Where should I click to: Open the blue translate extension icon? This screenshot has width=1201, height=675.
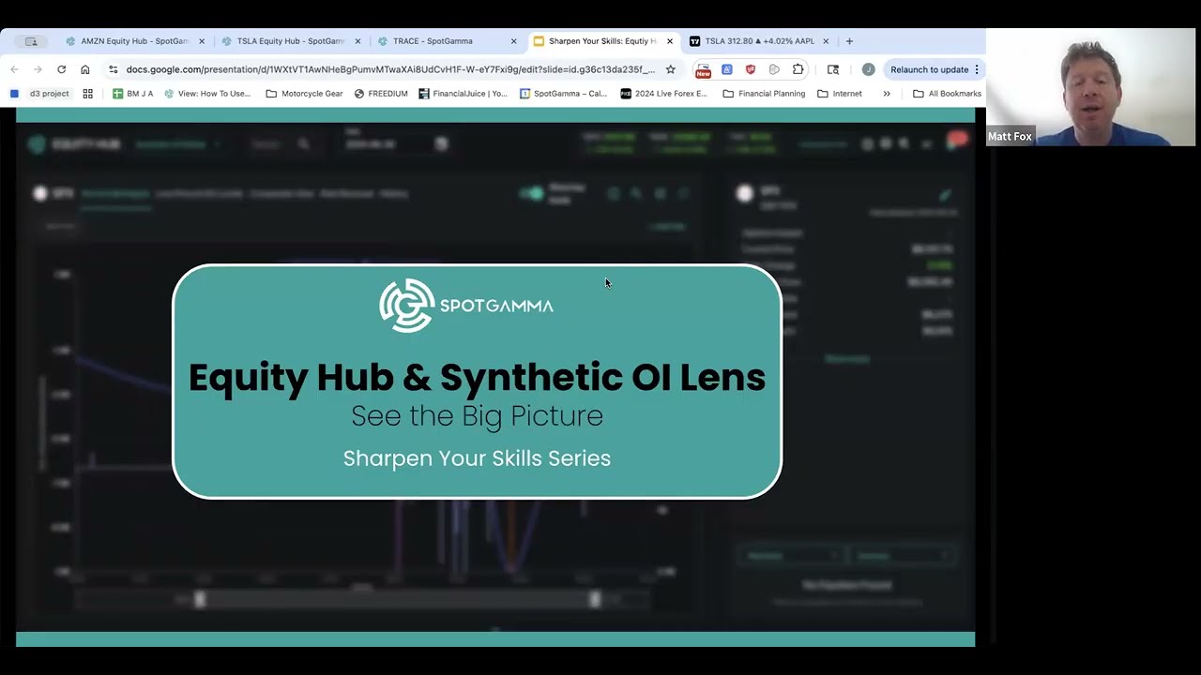pos(726,69)
